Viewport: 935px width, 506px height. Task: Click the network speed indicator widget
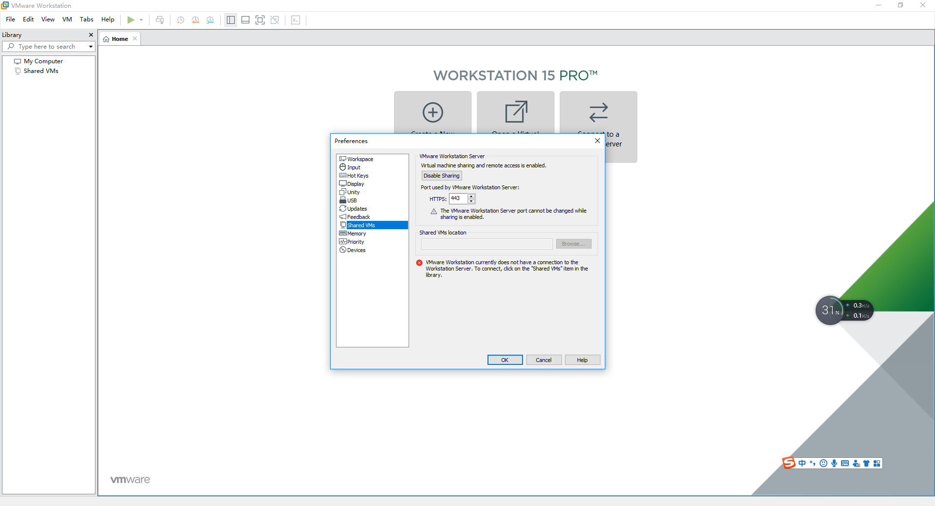tap(859, 310)
